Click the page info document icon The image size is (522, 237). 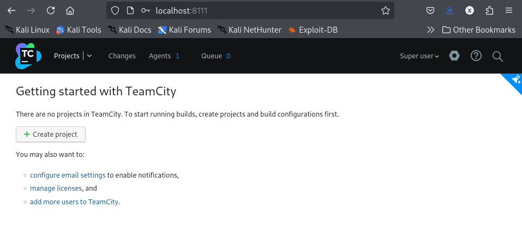[130, 11]
